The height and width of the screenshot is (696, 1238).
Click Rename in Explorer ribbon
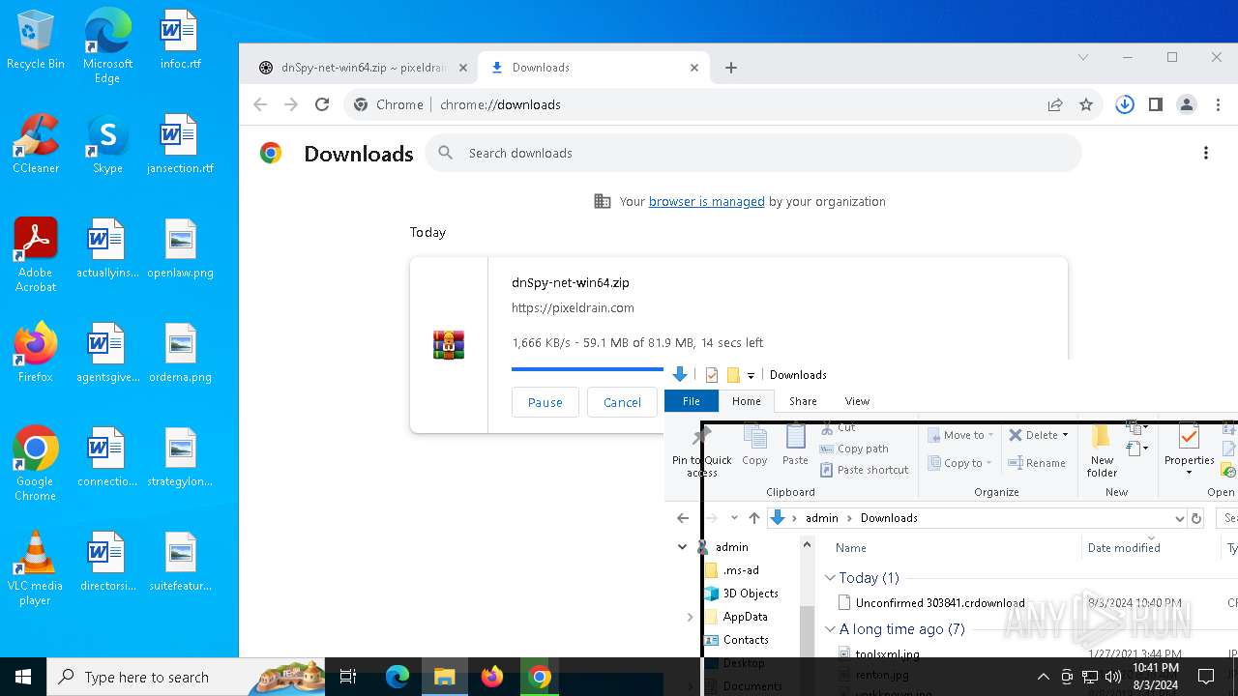pos(1037,463)
